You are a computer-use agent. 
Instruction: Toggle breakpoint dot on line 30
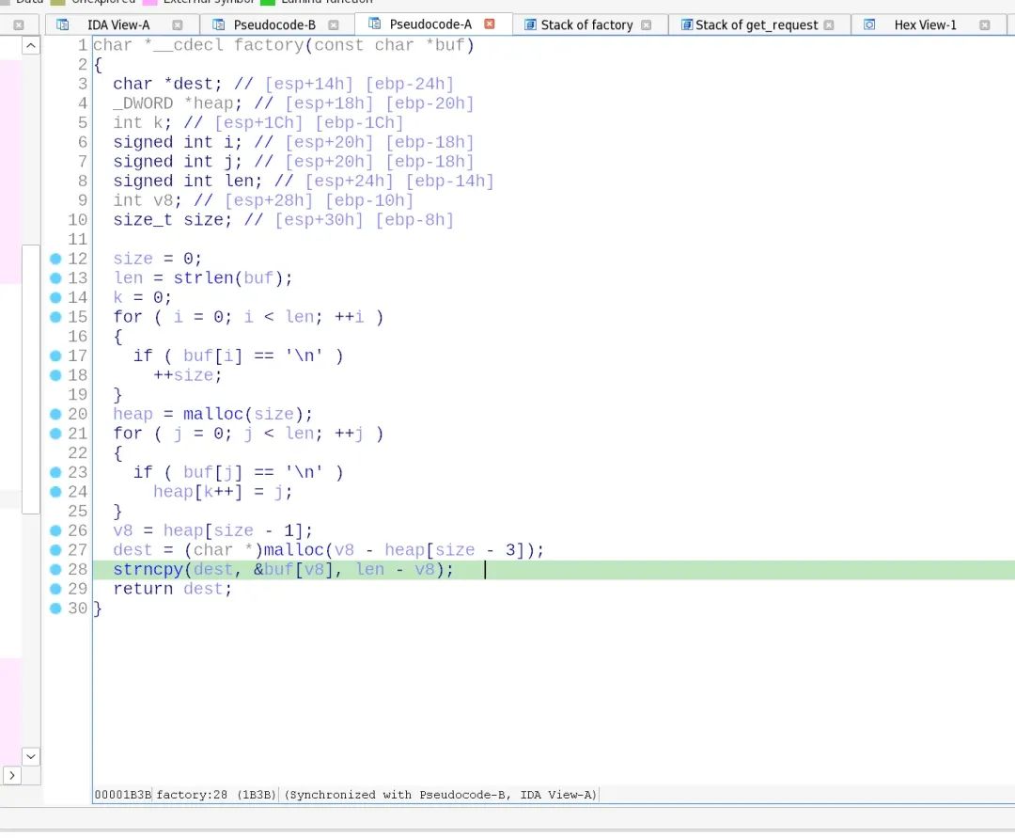point(55,609)
